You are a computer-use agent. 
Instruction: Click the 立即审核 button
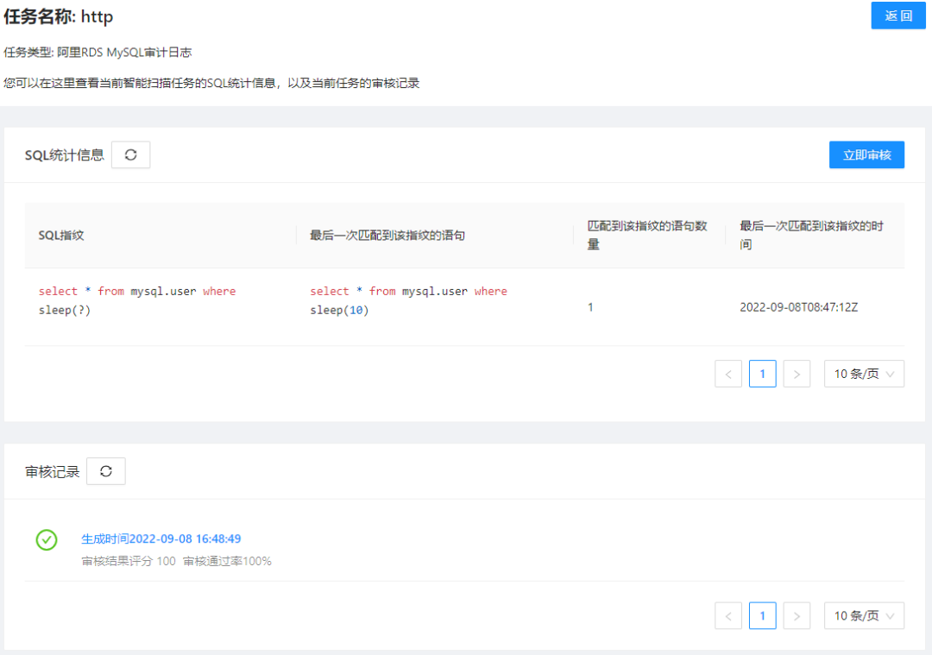click(x=866, y=155)
